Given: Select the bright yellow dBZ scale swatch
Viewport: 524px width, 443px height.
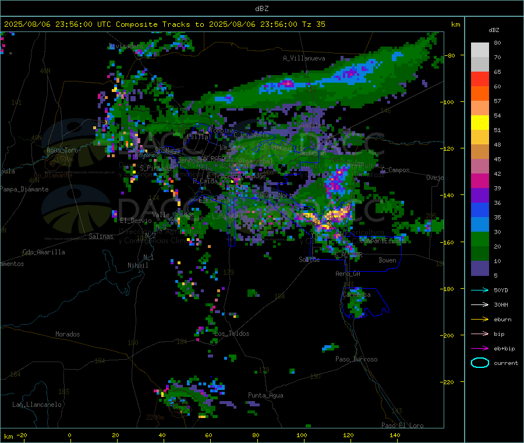Looking at the screenshot, I should click(x=480, y=123).
